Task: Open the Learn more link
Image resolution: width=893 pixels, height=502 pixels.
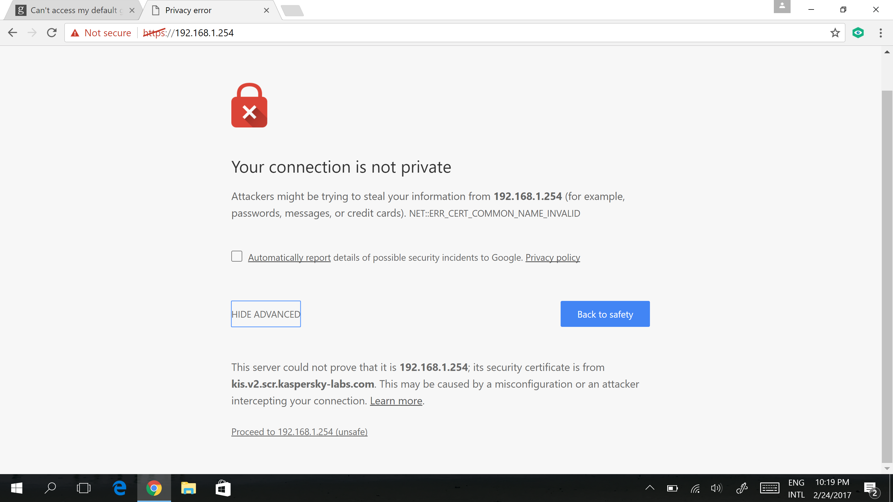Action: click(x=396, y=401)
